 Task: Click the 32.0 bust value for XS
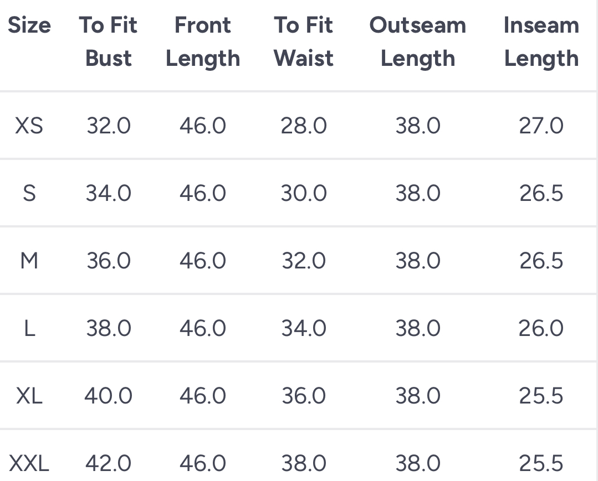[109, 126]
